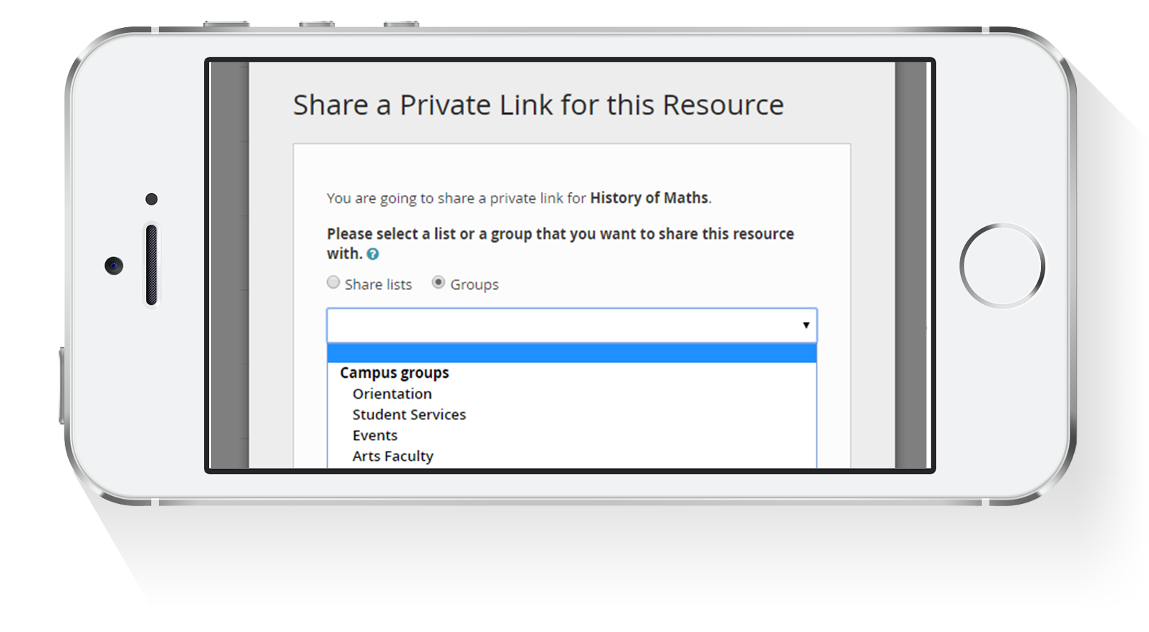Click the Share a Private Link heading

tap(538, 105)
